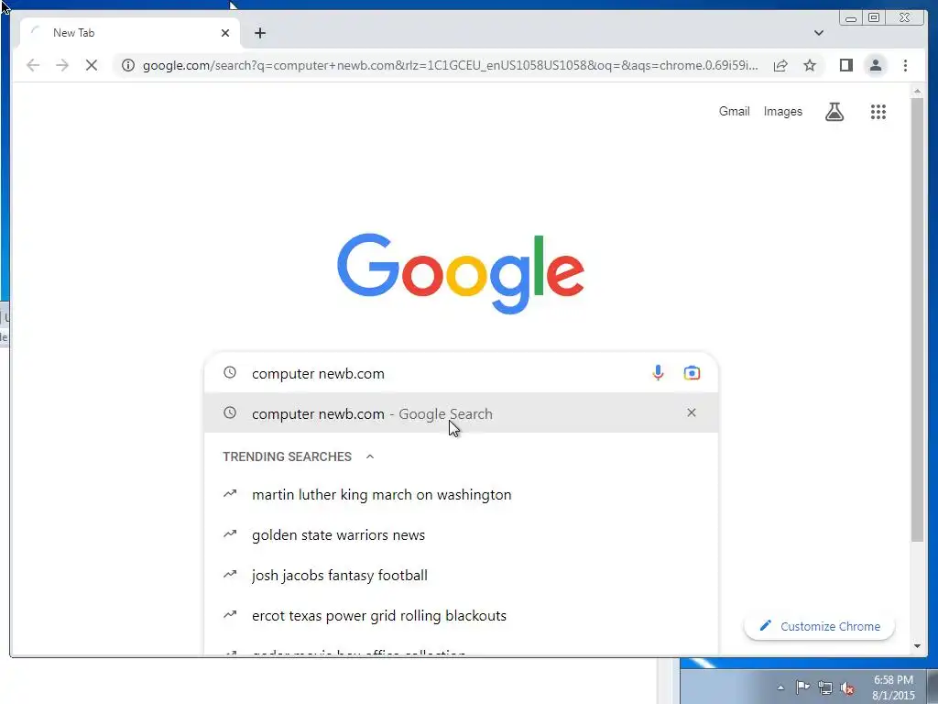Image resolution: width=938 pixels, height=704 pixels.
Task: Toggle the Chrome side panel
Action: 845,65
